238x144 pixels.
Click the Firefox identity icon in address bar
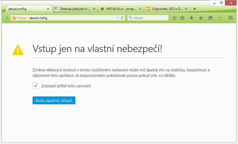(14, 18)
